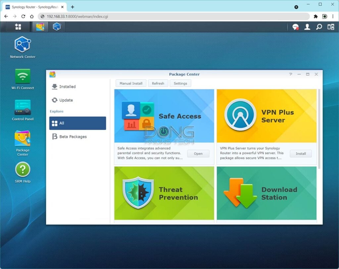Open the notifications chat bubble icon
The width and height of the screenshot is (339, 269).
click(x=296, y=27)
